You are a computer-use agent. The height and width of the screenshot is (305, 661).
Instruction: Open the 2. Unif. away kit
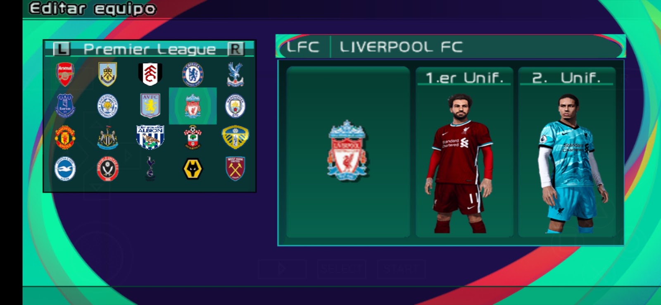pyautogui.click(x=567, y=152)
